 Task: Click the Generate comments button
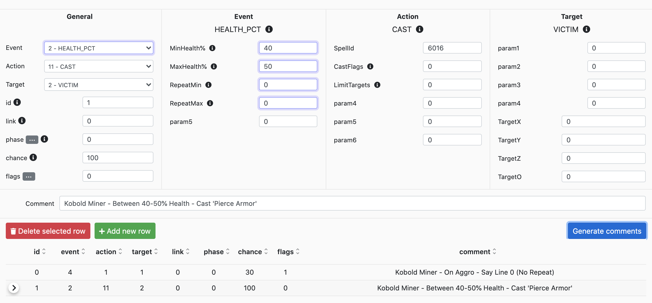pyautogui.click(x=607, y=231)
